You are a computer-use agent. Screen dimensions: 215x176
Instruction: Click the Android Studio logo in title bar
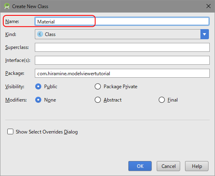[7, 6]
